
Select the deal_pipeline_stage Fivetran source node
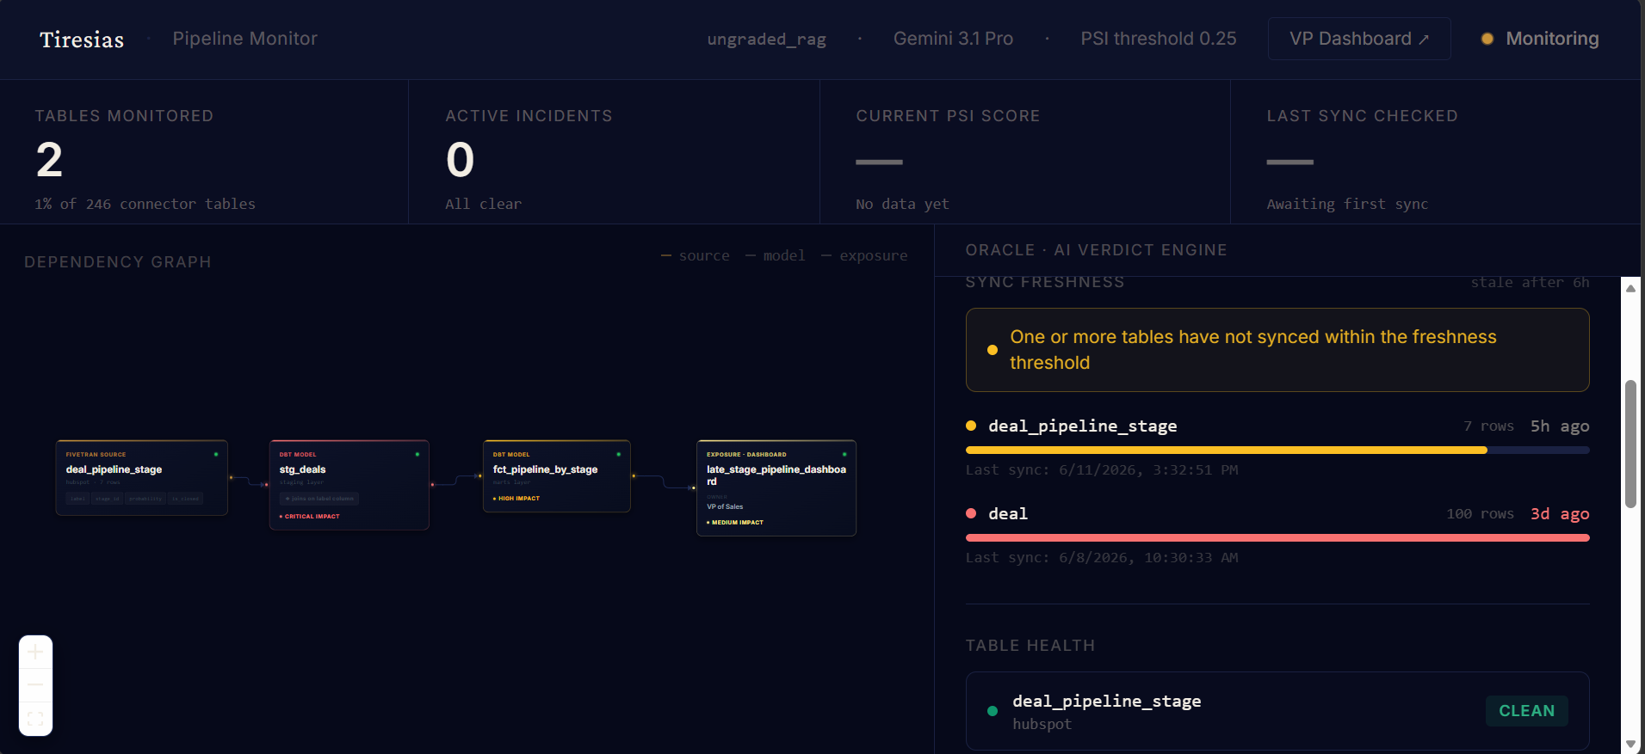click(142, 478)
